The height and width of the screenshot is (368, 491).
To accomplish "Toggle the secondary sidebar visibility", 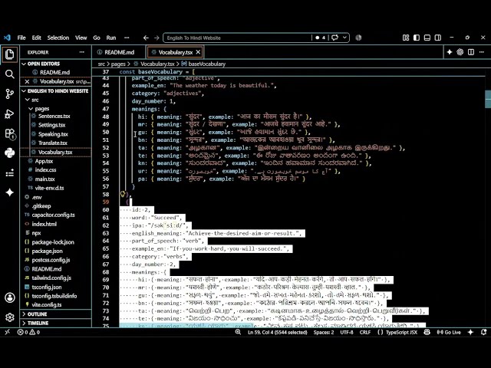I will click(438, 38).
